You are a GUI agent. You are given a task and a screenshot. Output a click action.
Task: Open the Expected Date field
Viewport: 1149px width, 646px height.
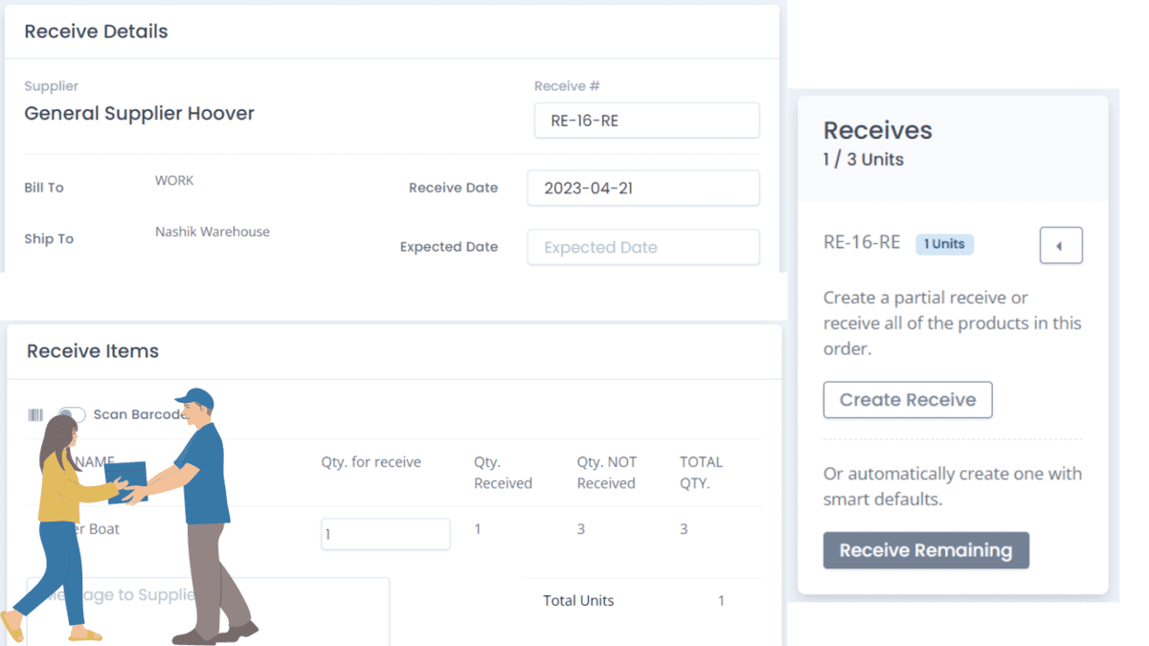642,247
